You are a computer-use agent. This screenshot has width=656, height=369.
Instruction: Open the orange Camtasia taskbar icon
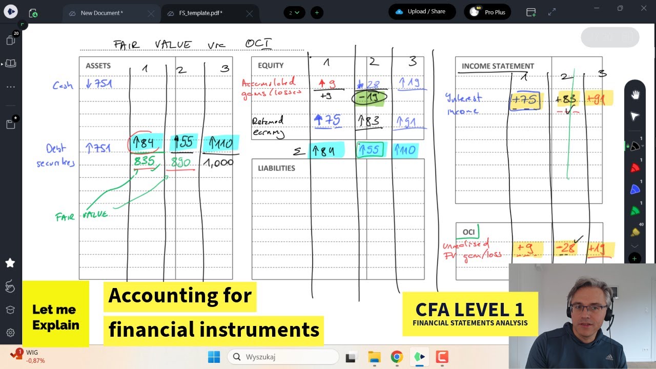[x=442, y=357]
